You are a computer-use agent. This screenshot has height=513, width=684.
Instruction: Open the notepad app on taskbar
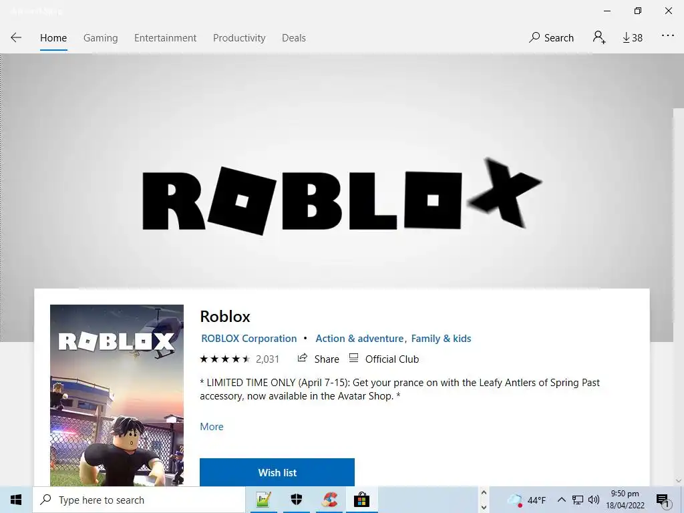click(263, 500)
